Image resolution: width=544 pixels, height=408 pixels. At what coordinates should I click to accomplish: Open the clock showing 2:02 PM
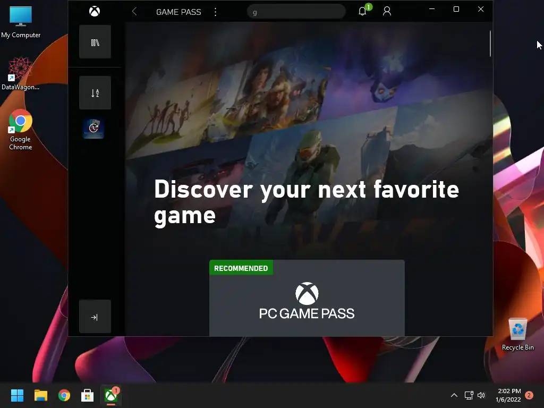click(508, 395)
